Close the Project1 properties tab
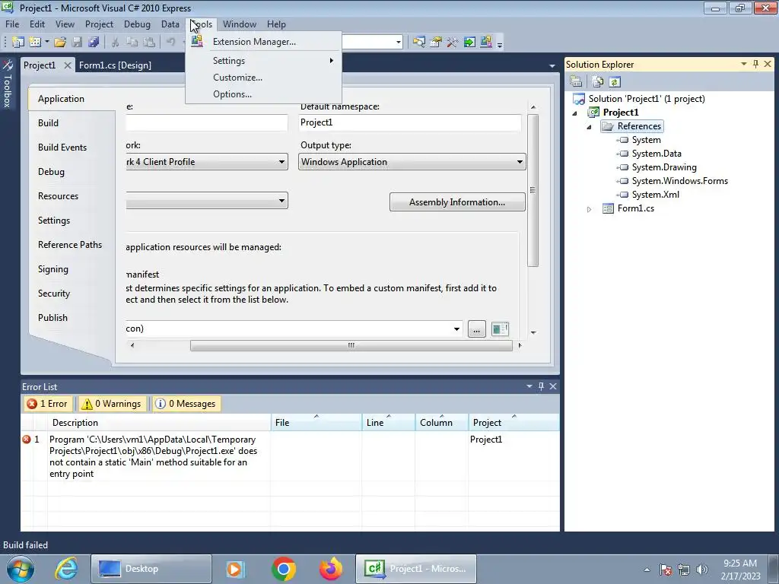The image size is (779, 584). click(68, 65)
